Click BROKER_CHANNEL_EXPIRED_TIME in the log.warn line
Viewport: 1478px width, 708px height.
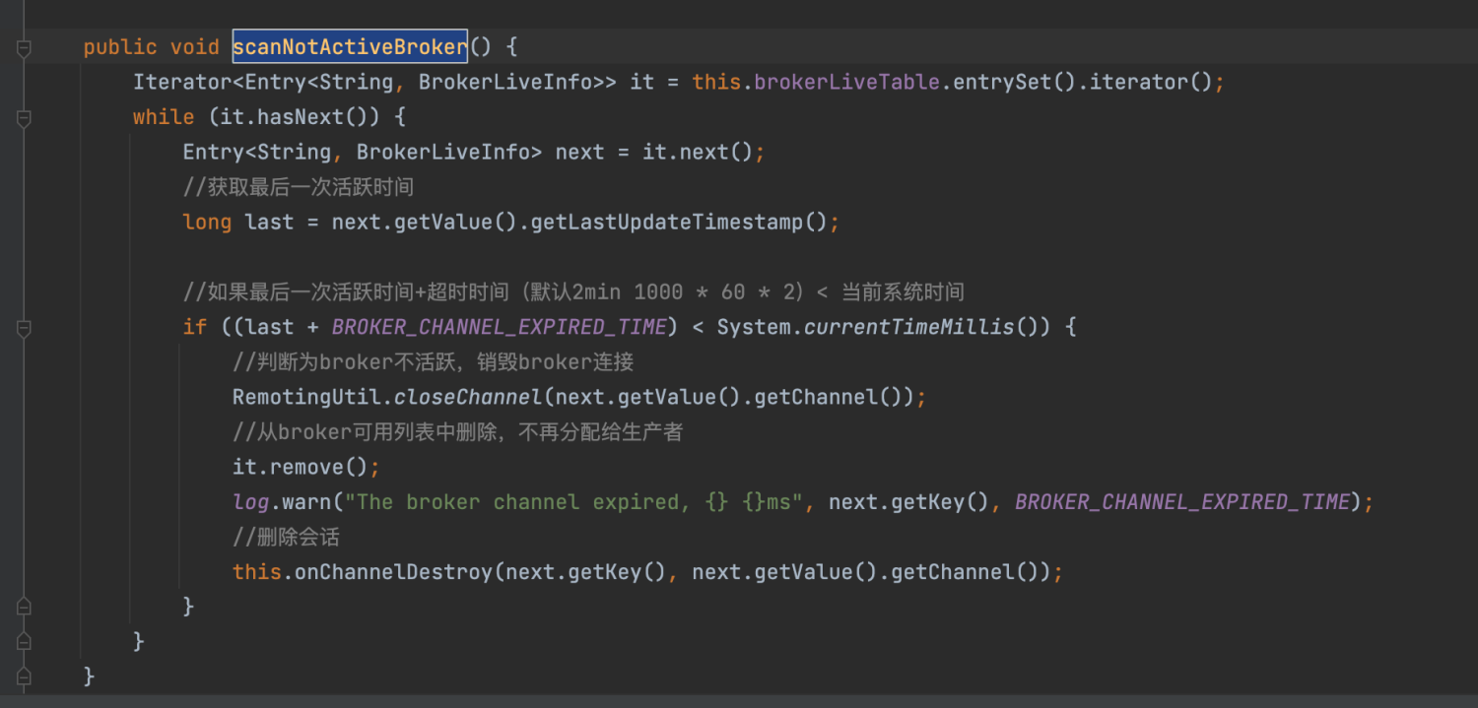[x=1182, y=502]
